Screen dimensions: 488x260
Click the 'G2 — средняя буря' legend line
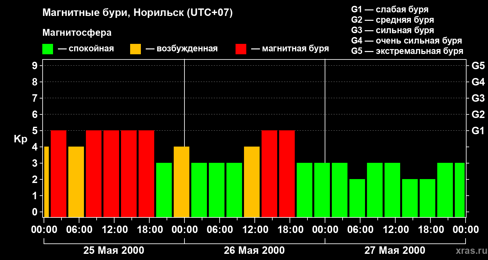coord(393,20)
